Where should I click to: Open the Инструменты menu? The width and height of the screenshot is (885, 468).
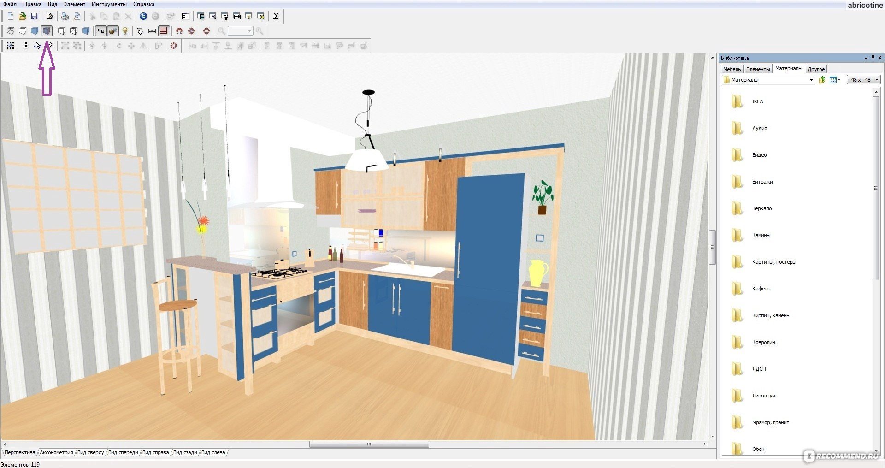[x=109, y=4]
